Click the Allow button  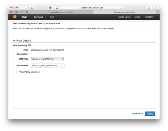pyautogui.click(x=150, y=114)
